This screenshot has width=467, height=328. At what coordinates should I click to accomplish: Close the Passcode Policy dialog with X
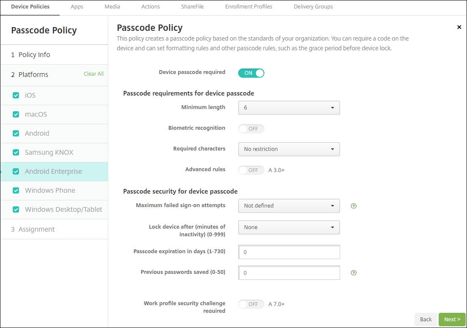point(459,27)
